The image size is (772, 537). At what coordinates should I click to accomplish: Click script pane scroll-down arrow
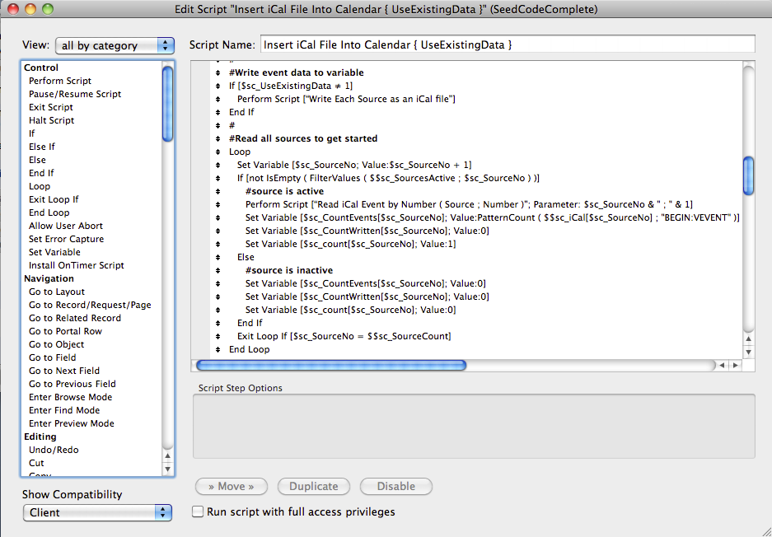tap(748, 352)
